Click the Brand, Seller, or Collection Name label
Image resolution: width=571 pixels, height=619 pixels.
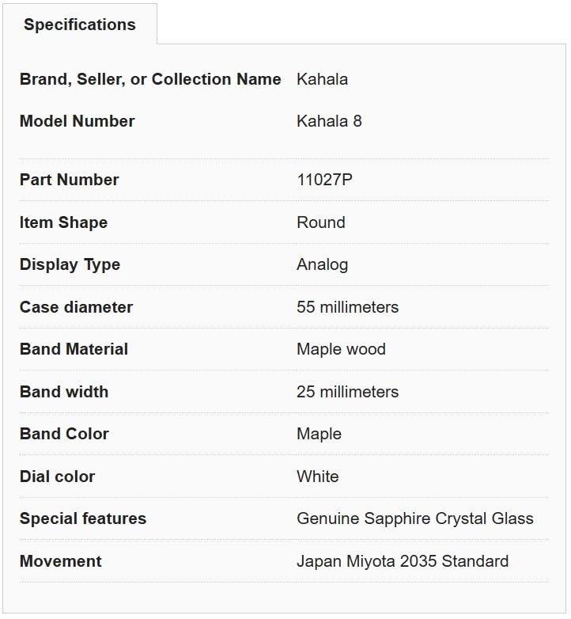[x=150, y=79]
